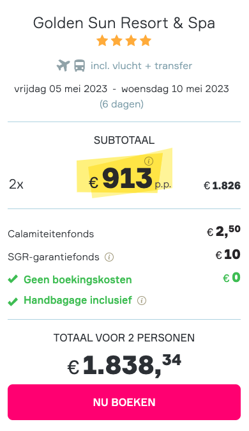249x431 pixels.
Task: Click the travel dates vrijdag 05 mei 2023
Action: pyautogui.click(x=61, y=89)
